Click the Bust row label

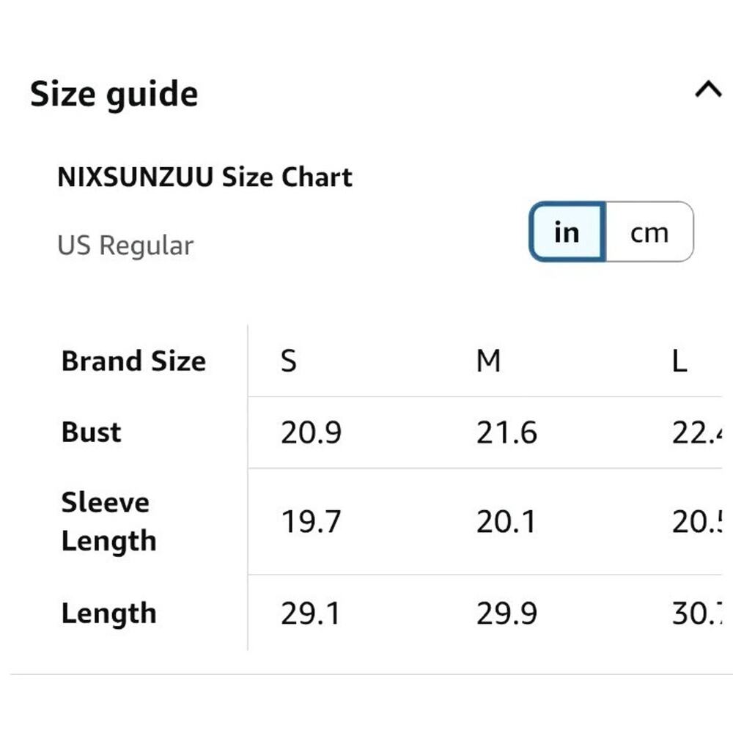click(x=92, y=432)
